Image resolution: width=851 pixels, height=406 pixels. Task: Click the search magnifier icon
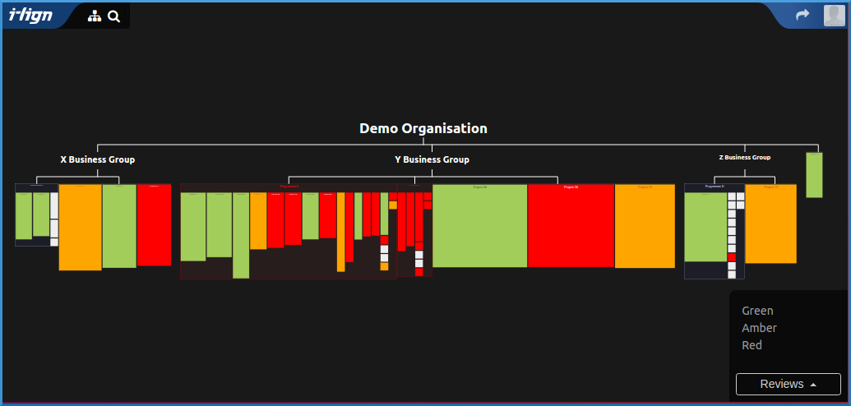(114, 16)
